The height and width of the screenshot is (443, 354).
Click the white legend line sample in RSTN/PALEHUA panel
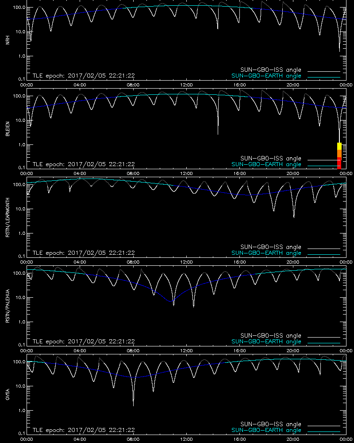point(324,337)
